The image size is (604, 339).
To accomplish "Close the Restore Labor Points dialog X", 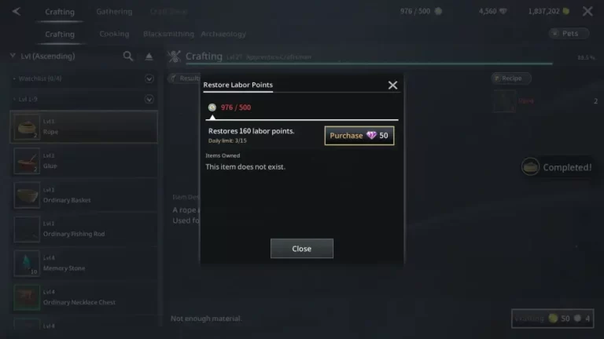I will pyautogui.click(x=392, y=85).
